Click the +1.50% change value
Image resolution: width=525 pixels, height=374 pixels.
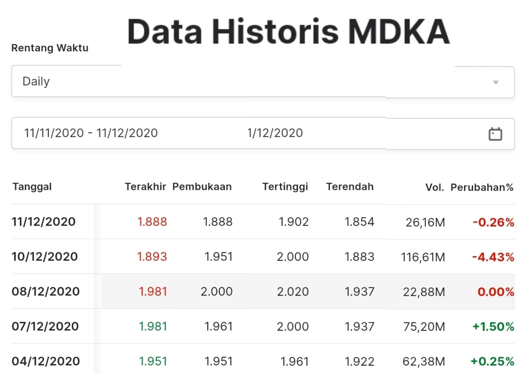[x=493, y=327]
